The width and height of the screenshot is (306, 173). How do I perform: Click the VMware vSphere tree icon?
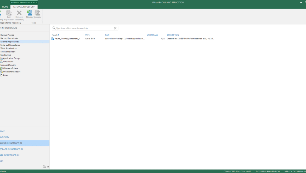click(1, 68)
